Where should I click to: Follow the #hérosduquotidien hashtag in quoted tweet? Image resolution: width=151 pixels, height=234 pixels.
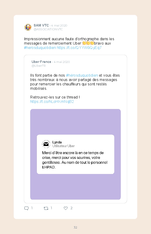coord(82,75)
